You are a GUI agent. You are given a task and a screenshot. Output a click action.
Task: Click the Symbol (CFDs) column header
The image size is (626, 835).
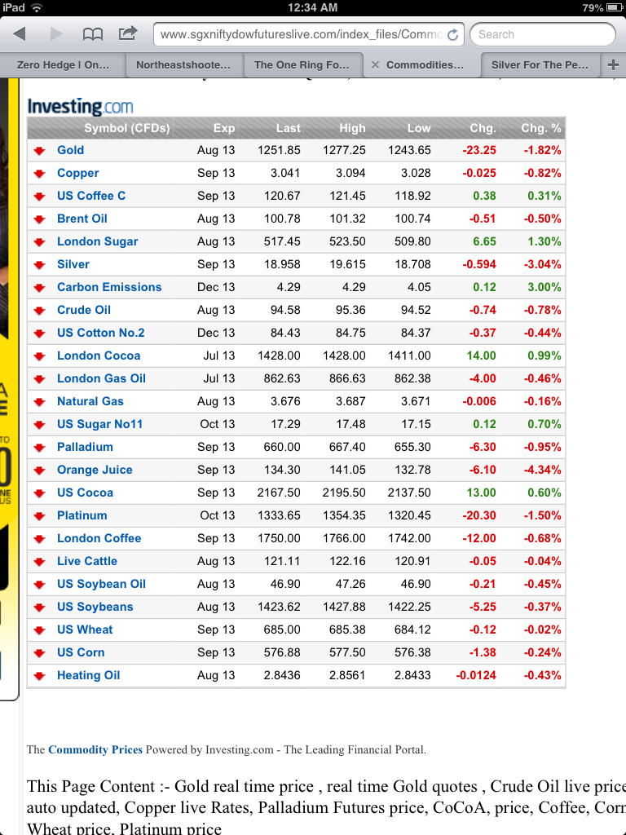coord(126,128)
